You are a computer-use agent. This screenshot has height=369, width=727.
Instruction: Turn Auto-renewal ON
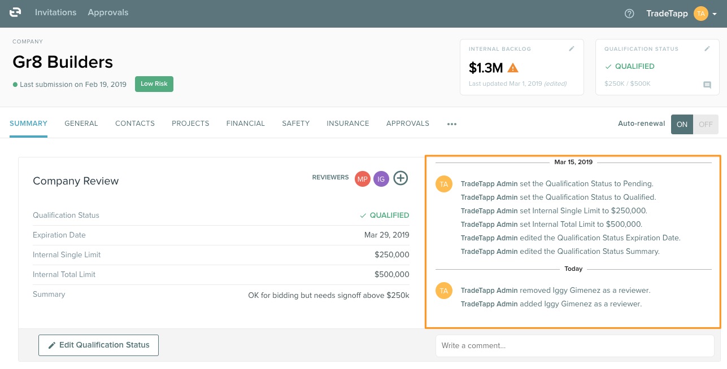(682, 124)
